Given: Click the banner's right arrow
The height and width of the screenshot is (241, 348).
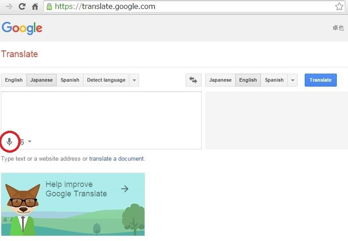Looking at the screenshot, I should point(125,189).
